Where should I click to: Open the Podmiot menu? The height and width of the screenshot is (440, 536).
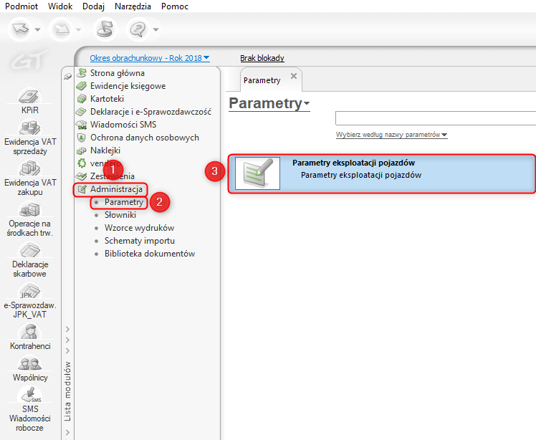coord(21,6)
